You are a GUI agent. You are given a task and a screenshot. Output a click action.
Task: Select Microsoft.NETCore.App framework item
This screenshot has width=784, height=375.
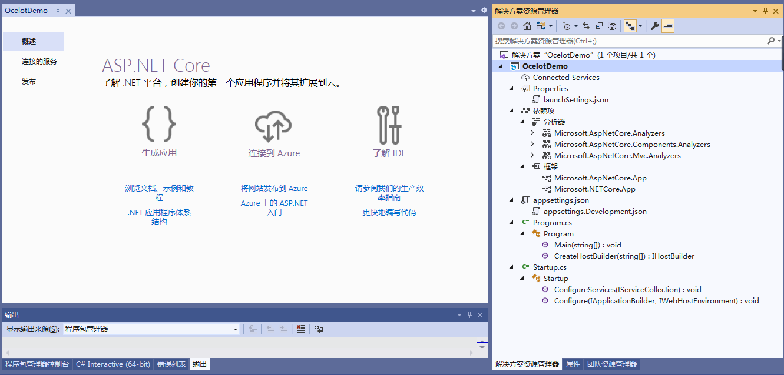[595, 189]
